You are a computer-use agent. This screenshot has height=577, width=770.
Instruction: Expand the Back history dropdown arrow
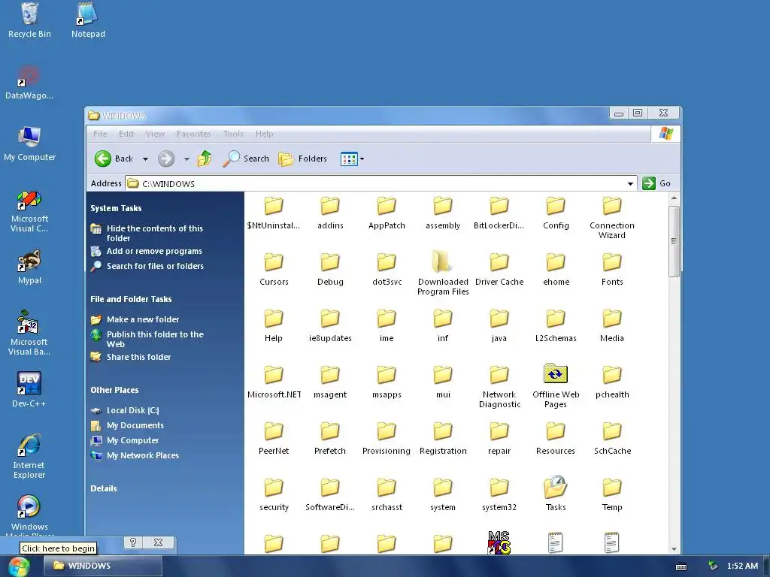coord(145,159)
